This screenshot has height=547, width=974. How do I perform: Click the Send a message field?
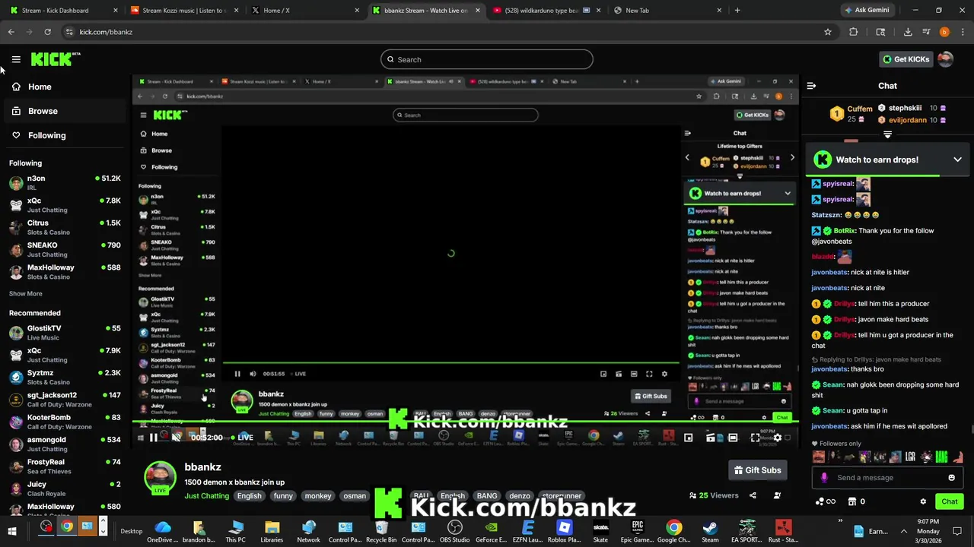point(886,478)
